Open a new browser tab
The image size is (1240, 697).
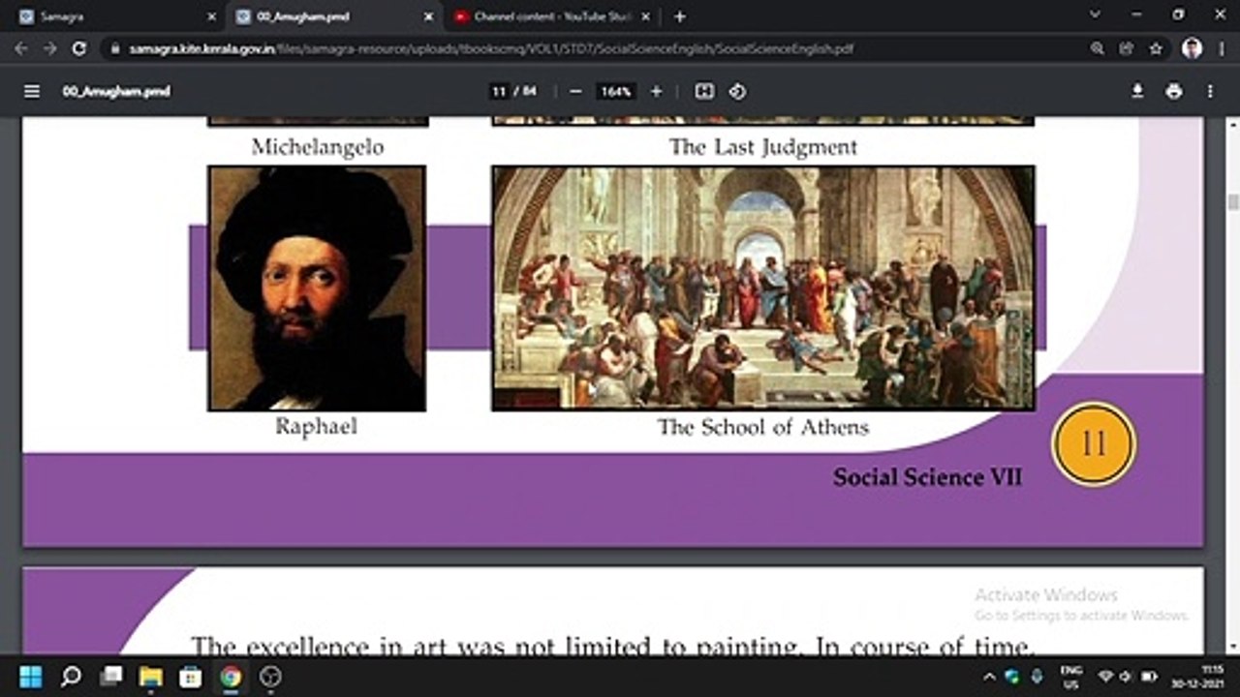[680, 16]
